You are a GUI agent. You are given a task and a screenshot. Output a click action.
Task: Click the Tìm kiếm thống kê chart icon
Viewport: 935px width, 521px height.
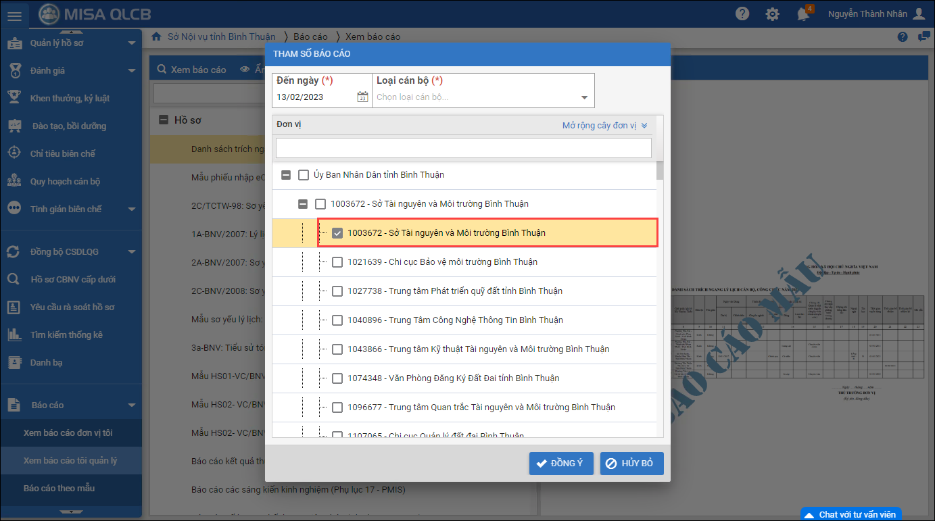[14, 335]
